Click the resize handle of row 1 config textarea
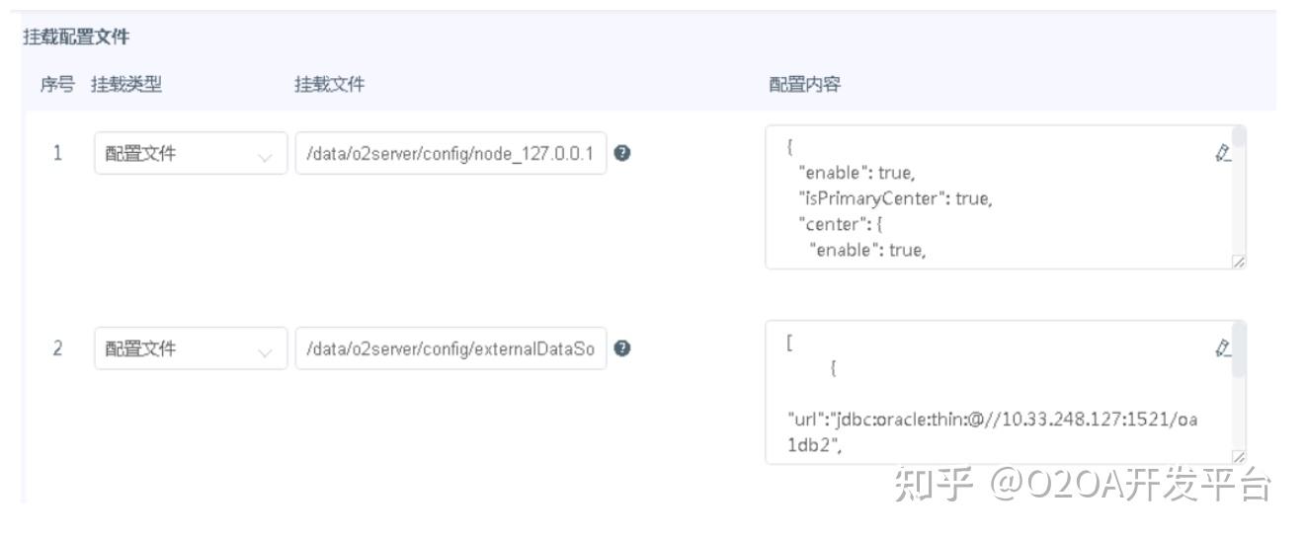This screenshot has height=537, width=1306. (x=1239, y=262)
